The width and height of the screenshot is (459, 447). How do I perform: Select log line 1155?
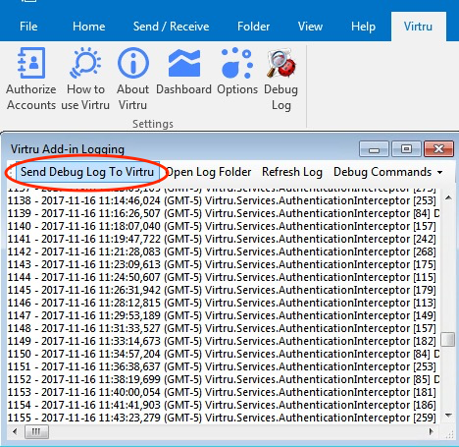222,418
